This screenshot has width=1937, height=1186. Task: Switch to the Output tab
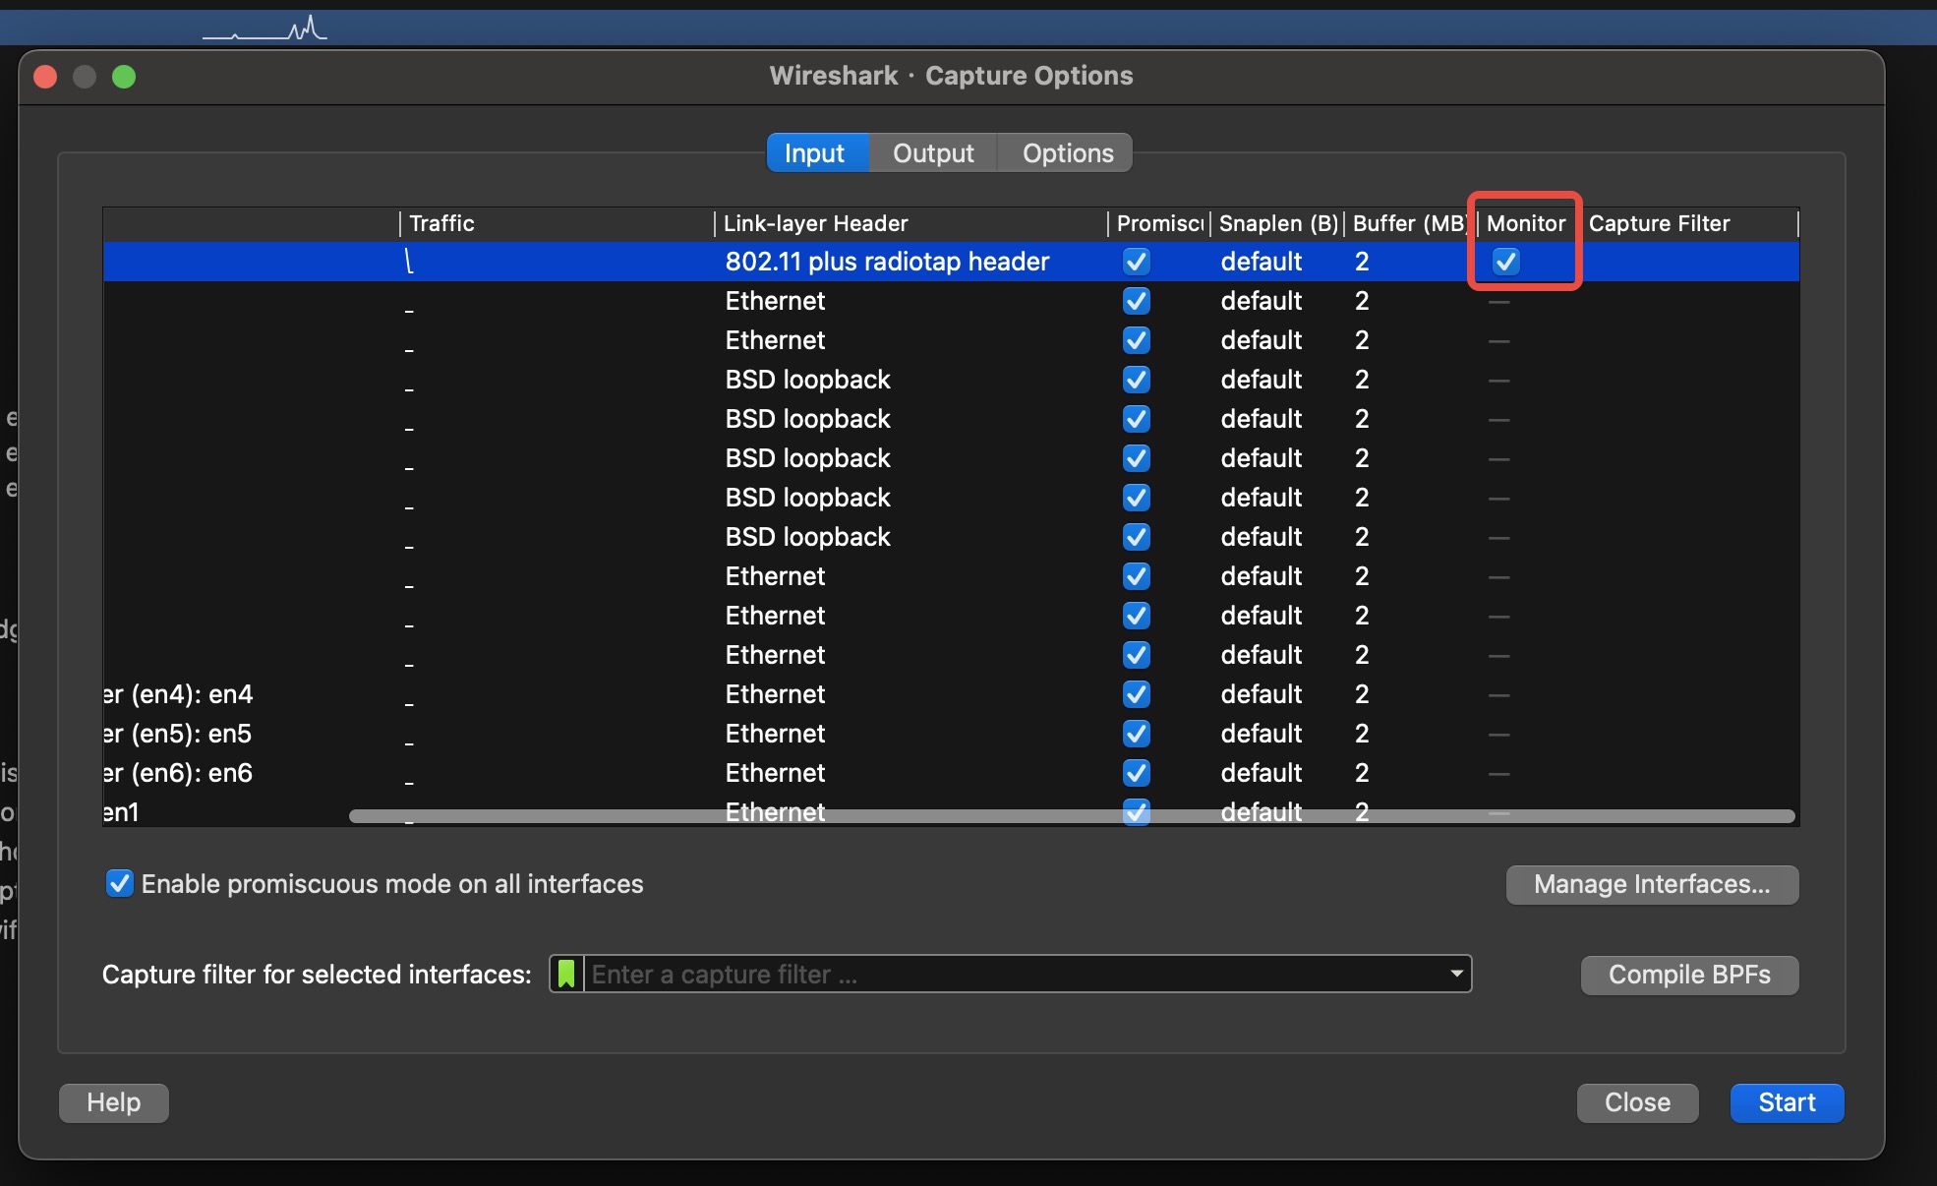(932, 153)
